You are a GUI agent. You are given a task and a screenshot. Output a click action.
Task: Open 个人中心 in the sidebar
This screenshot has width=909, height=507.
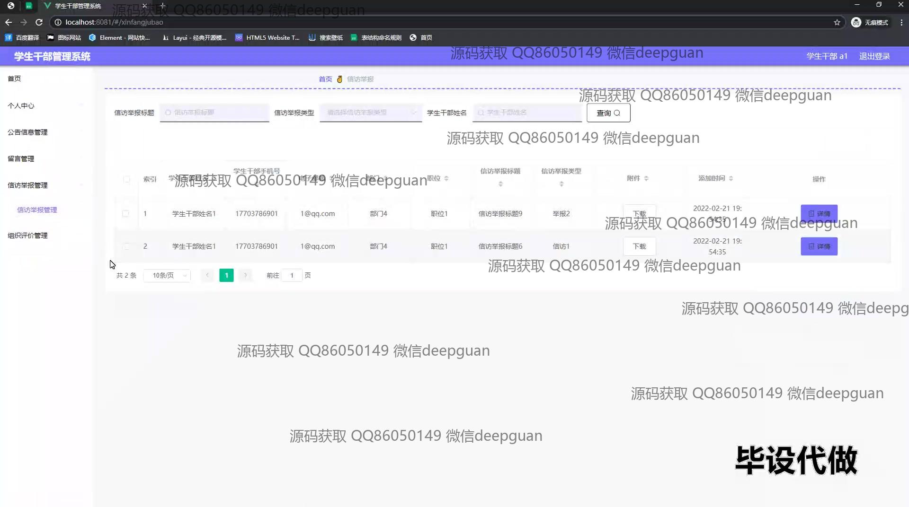pos(21,106)
